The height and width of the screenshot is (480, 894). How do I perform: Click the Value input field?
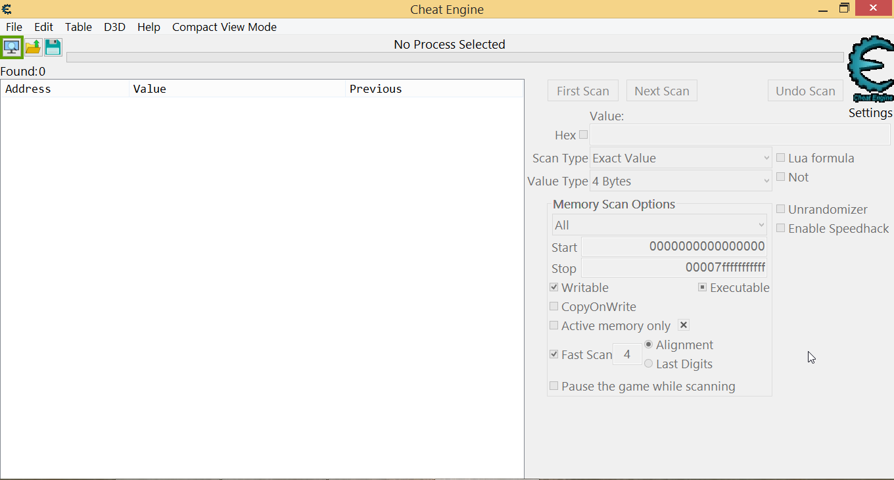740,135
